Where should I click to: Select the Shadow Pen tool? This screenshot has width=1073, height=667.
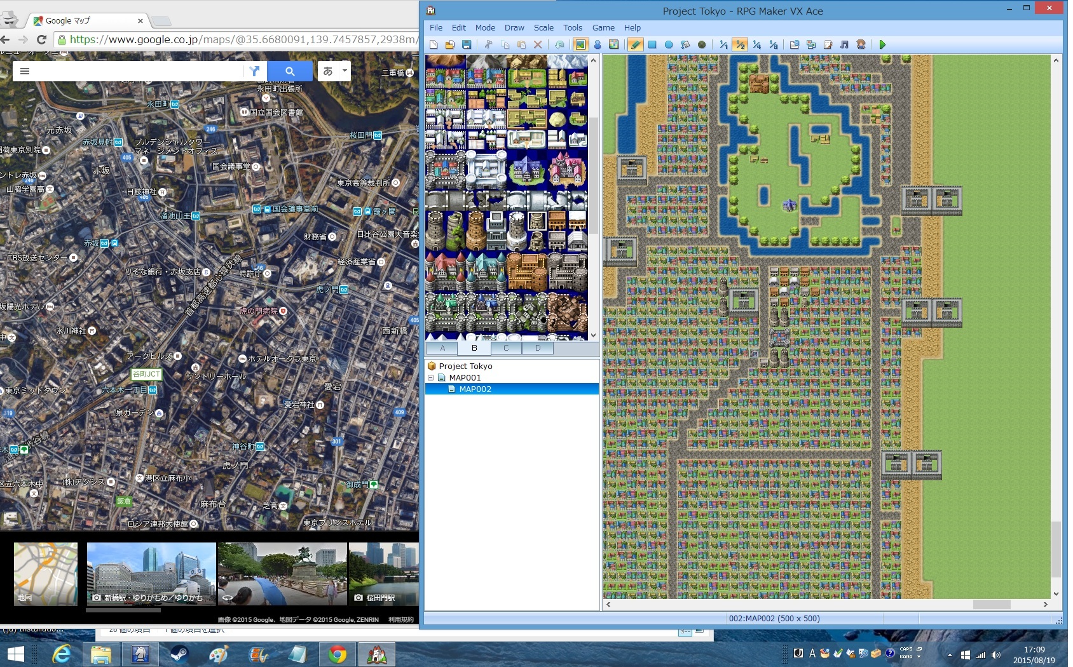[702, 44]
